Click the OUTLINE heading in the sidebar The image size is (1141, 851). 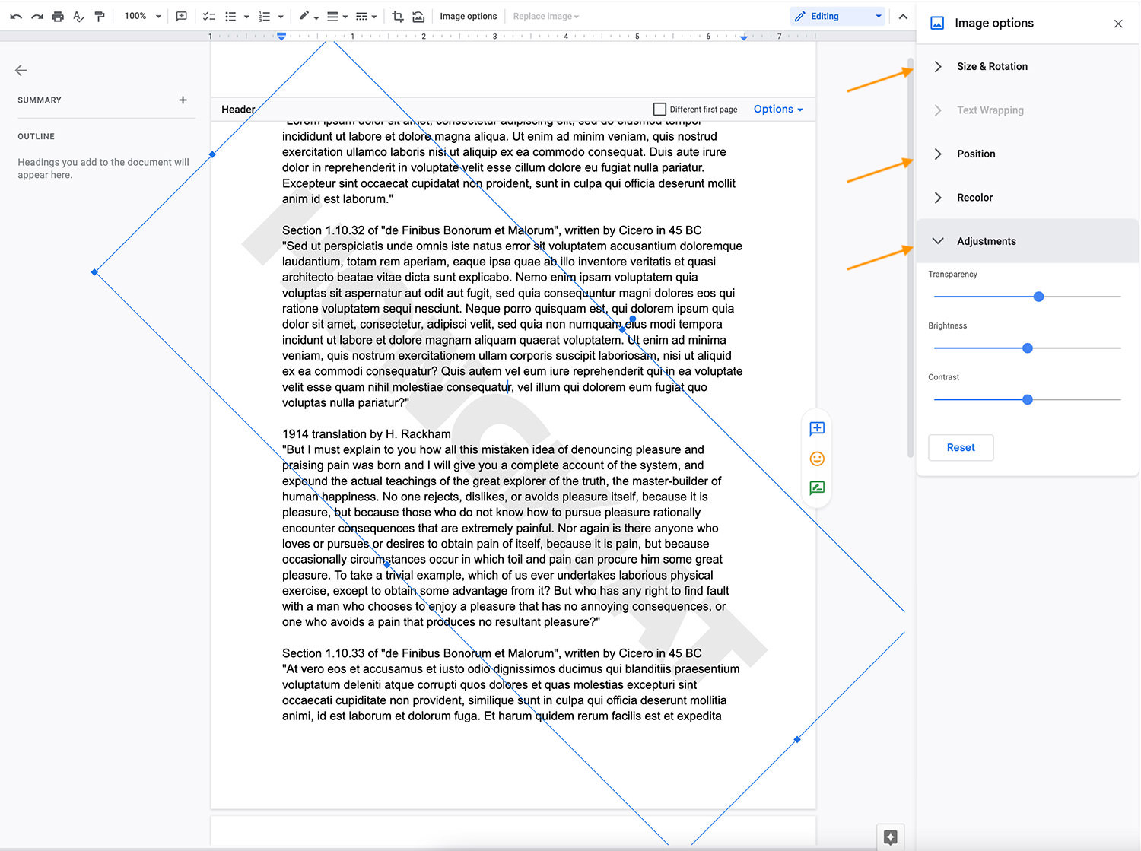pos(37,136)
